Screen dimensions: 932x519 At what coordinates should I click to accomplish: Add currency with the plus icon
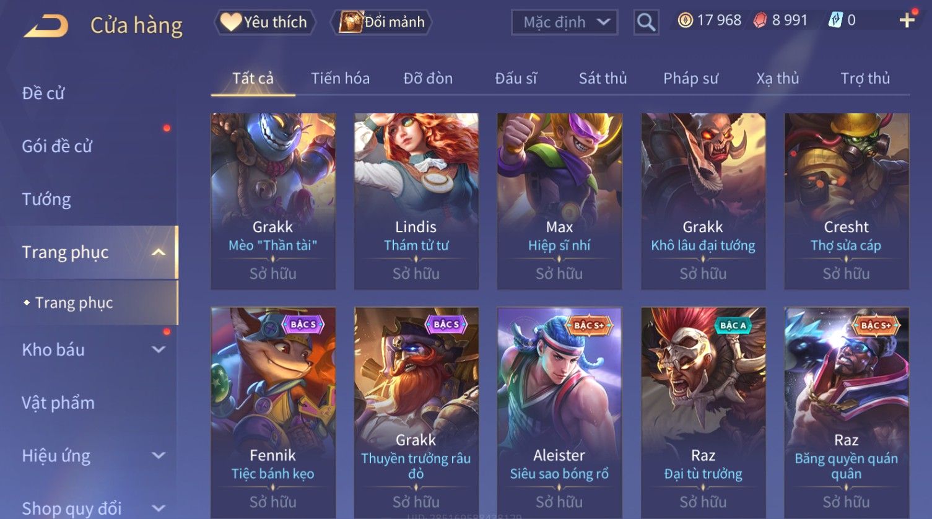(907, 20)
